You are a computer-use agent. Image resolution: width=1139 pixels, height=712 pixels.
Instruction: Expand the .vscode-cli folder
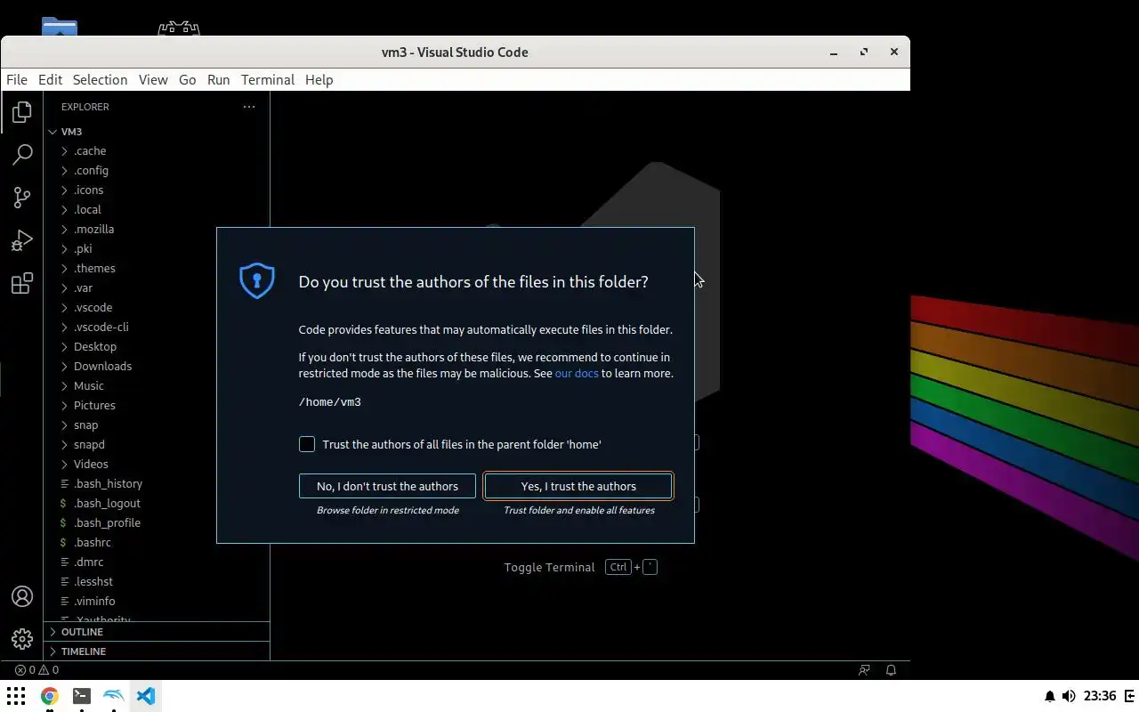coord(157,328)
